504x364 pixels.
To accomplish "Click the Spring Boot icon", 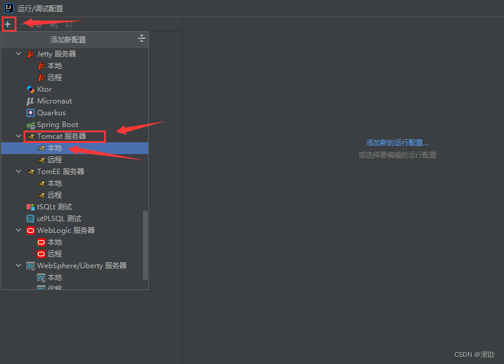I will (31, 125).
